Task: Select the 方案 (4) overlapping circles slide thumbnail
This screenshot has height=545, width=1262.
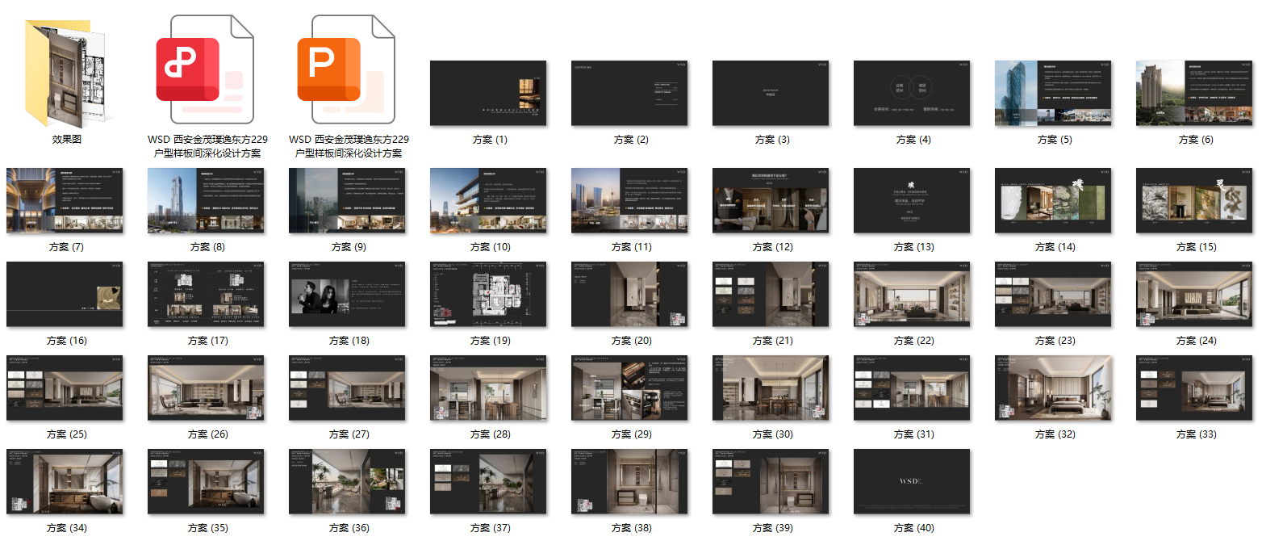Action: click(911, 93)
